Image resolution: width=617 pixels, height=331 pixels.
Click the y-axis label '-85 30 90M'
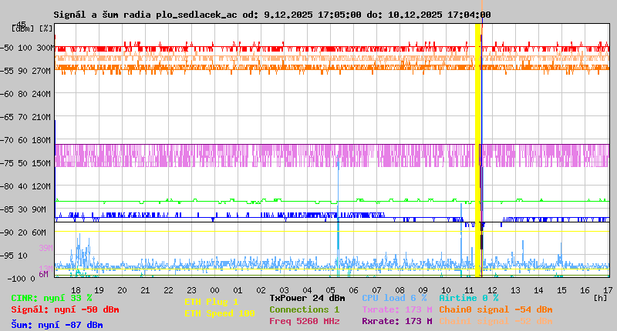click(23, 209)
